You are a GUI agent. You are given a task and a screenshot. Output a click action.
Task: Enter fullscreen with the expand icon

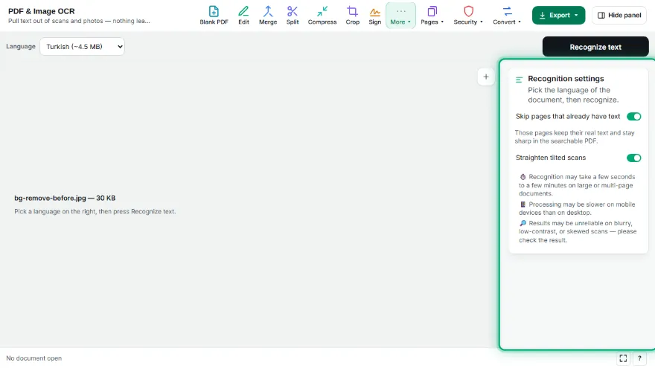click(623, 358)
